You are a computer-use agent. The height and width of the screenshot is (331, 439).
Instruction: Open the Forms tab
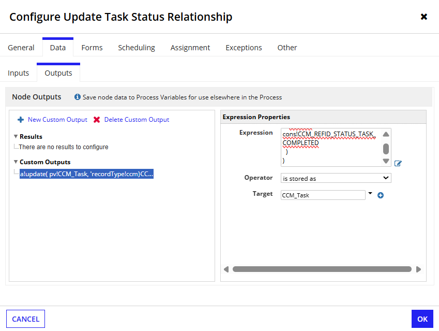[x=92, y=48]
